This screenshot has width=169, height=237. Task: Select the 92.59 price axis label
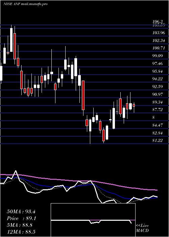(x=158, y=87)
